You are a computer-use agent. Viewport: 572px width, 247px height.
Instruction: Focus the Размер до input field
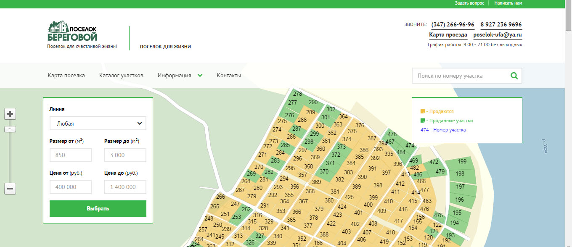coord(125,155)
